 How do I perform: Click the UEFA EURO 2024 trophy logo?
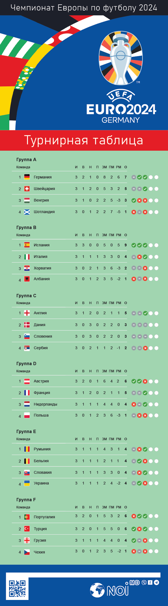[121, 58]
